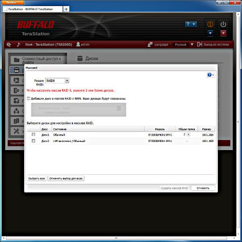Open the dialog help question mark dropdown

211,75
